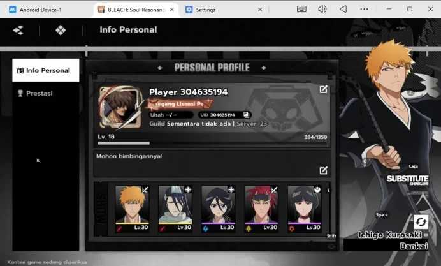Click the player avatar portrait
The image size is (441, 266).
coord(120,107)
